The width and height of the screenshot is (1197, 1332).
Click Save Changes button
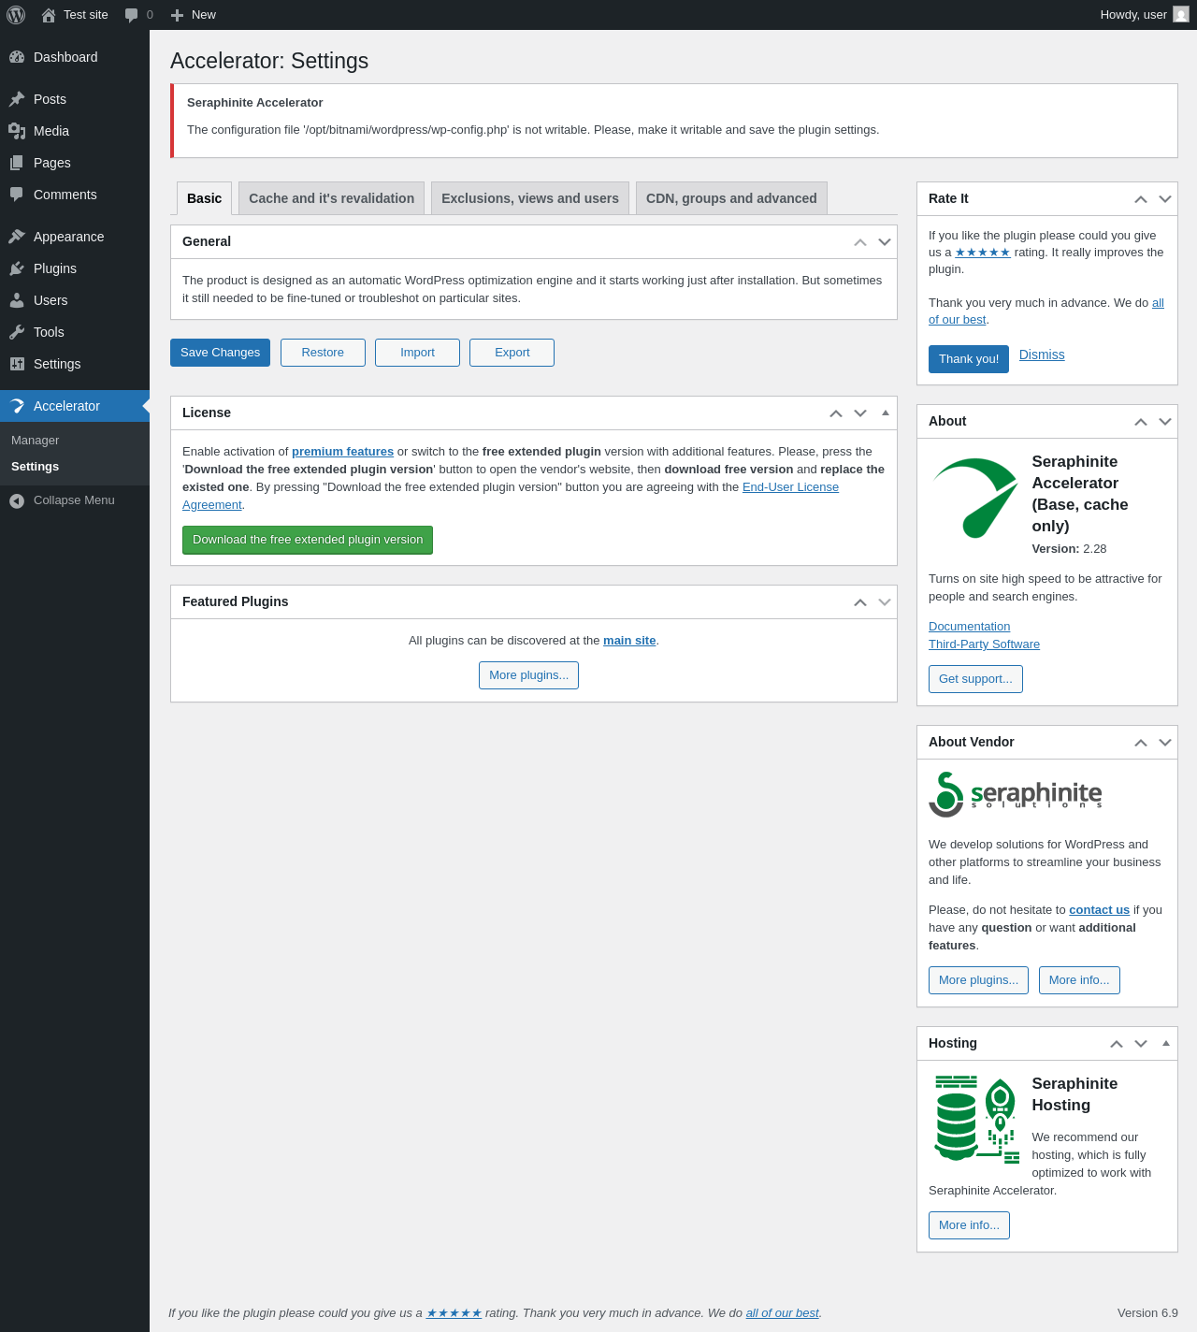click(x=220, y=353)
